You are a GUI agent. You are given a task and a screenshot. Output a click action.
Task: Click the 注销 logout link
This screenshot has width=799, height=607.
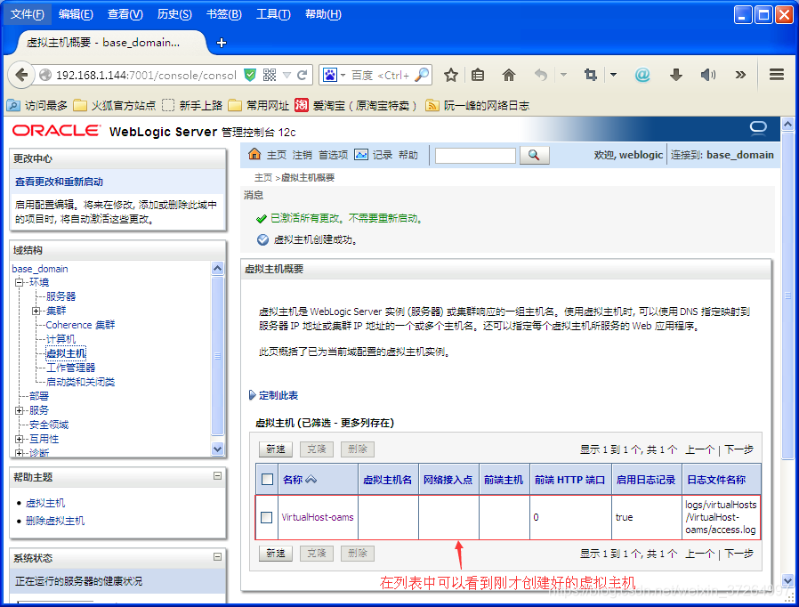303,155
